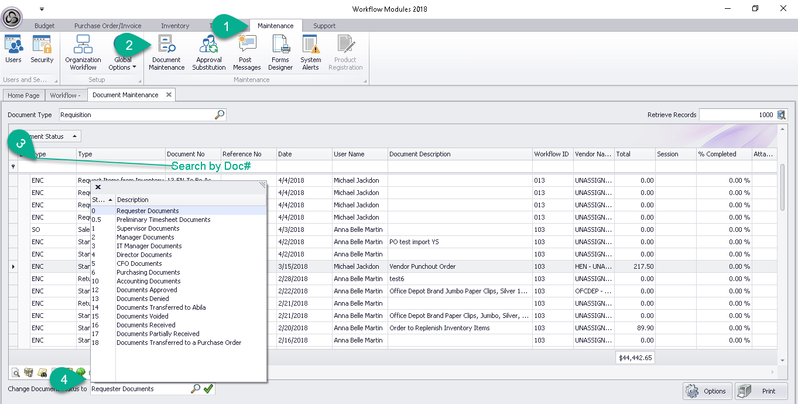
Task: Switch to the Budget ribbon tab
Action: tap(44, 26)
